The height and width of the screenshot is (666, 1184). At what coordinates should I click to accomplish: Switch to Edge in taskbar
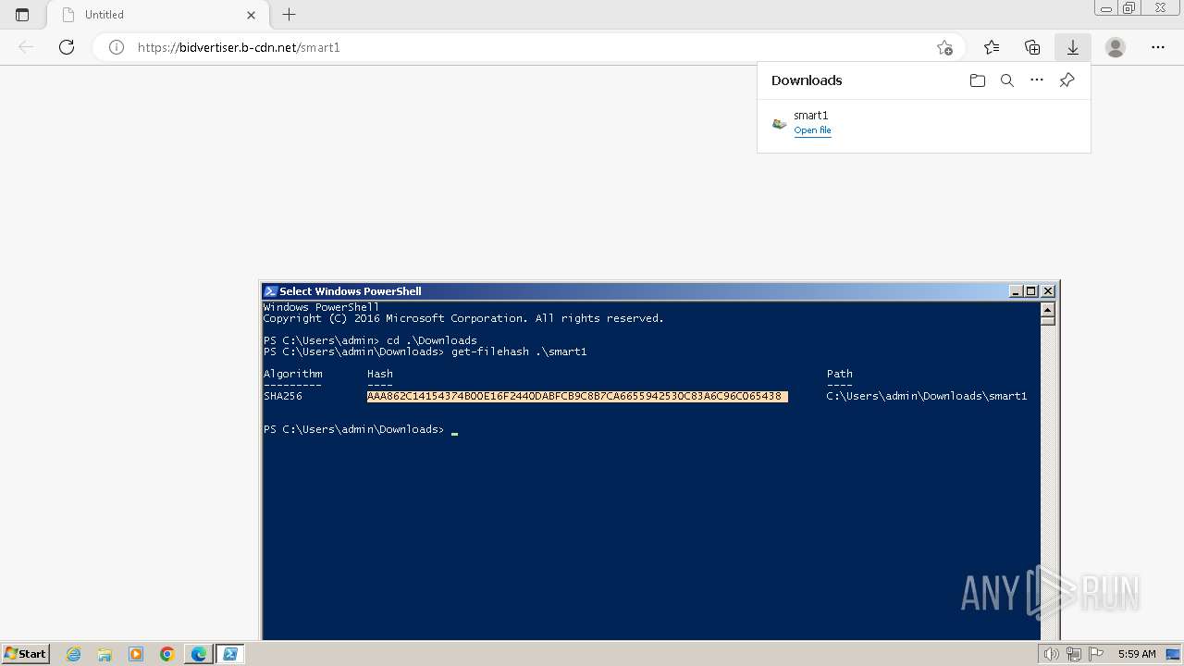tap(199, 654)
